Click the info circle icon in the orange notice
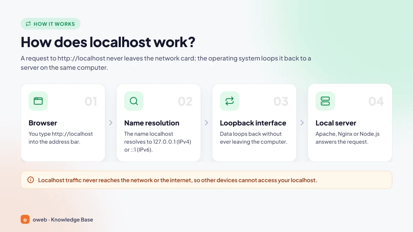This screenshot has width=413, height=232. [31, 180]
